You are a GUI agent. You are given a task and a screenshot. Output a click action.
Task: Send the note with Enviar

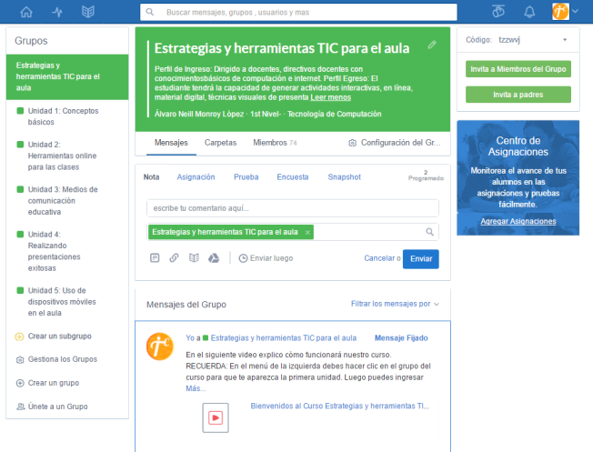point(421,258)
